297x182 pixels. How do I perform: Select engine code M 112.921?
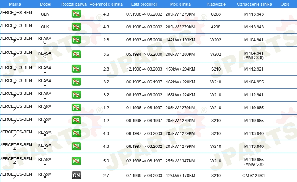(254, 69)
